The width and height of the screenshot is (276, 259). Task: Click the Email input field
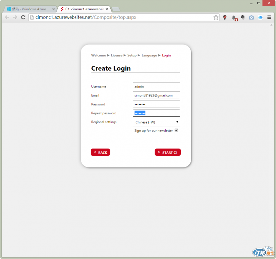pyautogui.click(x=156, y=95)
